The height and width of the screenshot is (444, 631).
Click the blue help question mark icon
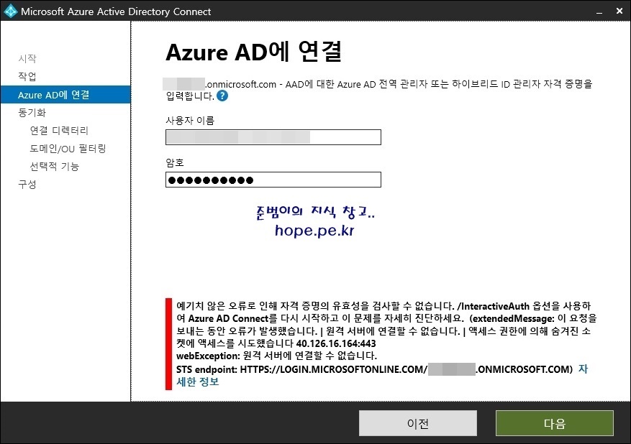point(222,96)
